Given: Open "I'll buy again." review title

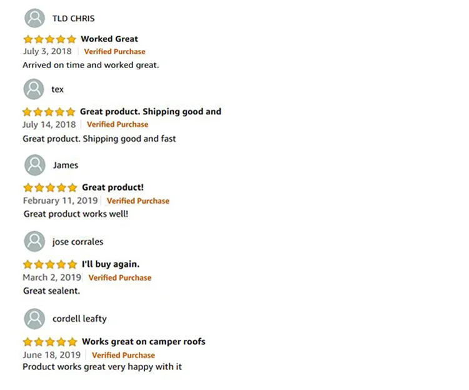Looking at the screenshot, I should click(111, 264).
